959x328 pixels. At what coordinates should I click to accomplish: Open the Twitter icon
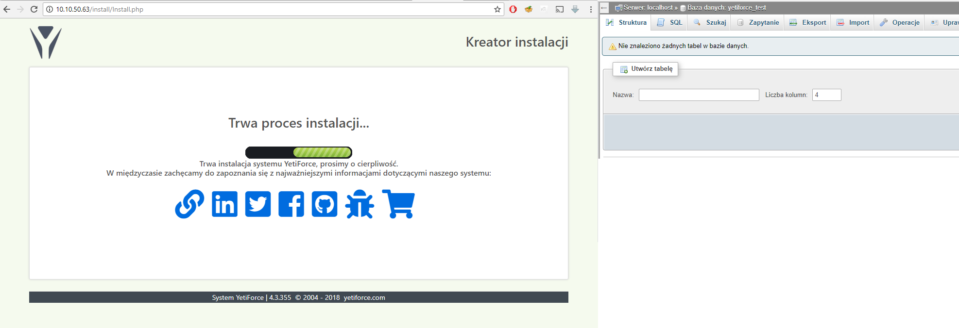pos(258,204)
